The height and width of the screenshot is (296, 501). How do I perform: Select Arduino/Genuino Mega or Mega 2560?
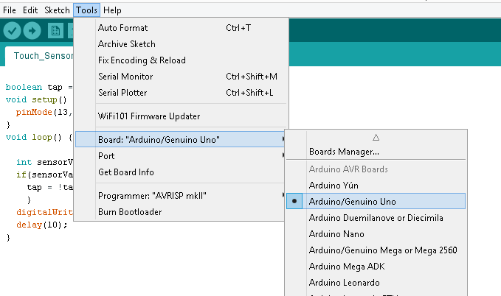(376, 250)
